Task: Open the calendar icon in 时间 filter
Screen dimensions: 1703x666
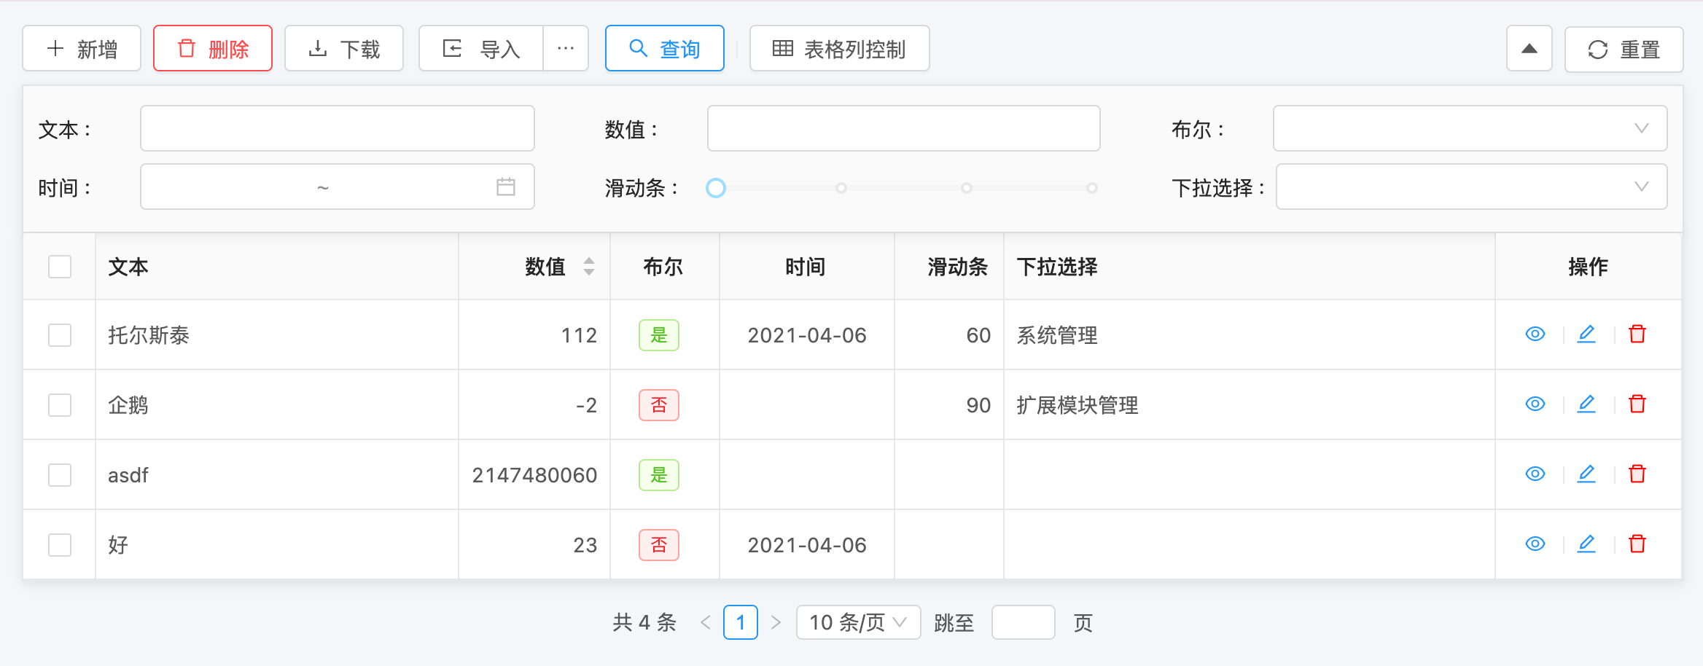Action: coord(506,187)
